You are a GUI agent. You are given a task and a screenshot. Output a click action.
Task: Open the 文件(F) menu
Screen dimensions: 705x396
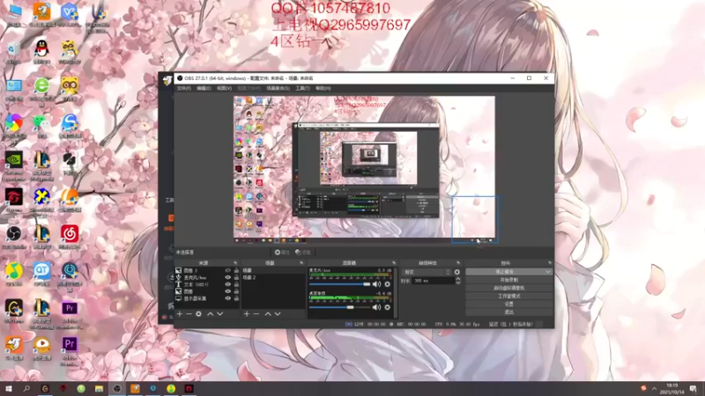tap(184, 89)
